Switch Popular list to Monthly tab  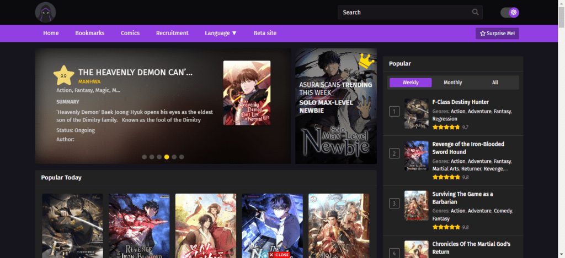[x=452, y=83]
